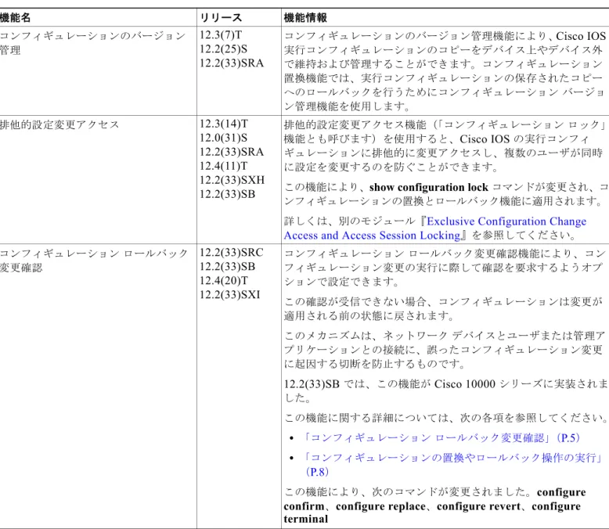Screen dimensions: 609x529
Task: Open link 「コンフィギュレーション ロールバック変更確認」(P.5)
Action: pyautogui.click(x=441, y=438)
